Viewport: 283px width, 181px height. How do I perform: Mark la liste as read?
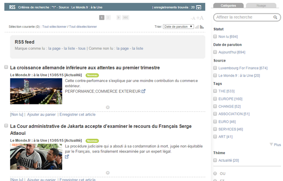click(x=69, y=48)
